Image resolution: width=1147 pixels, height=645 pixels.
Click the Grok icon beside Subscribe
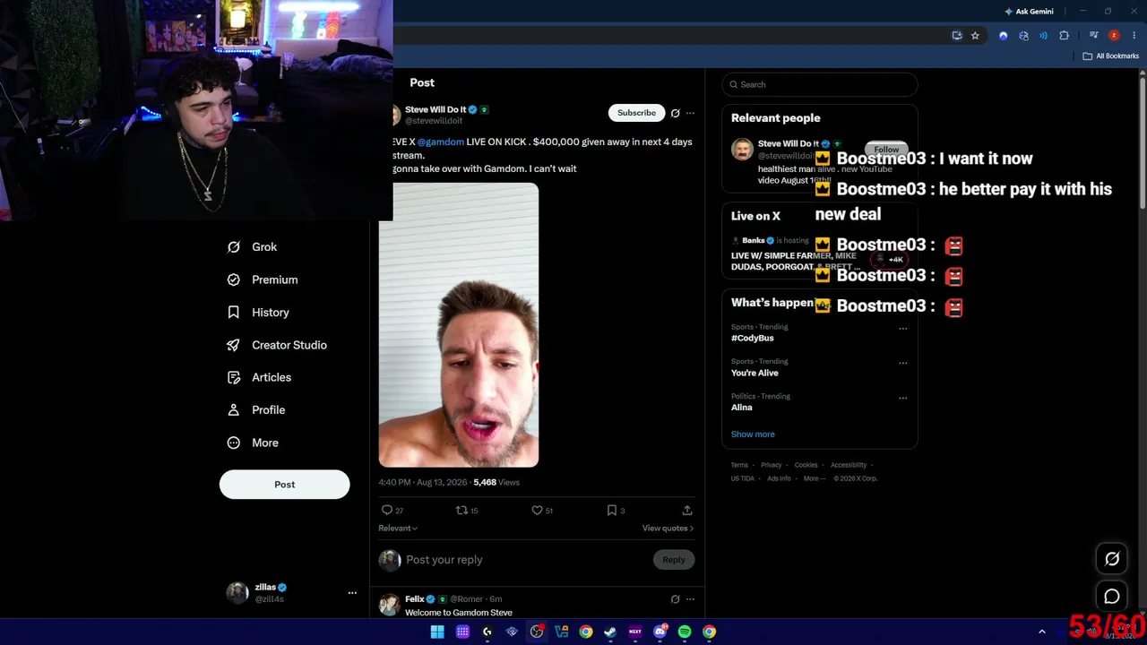tap(676, 113)
